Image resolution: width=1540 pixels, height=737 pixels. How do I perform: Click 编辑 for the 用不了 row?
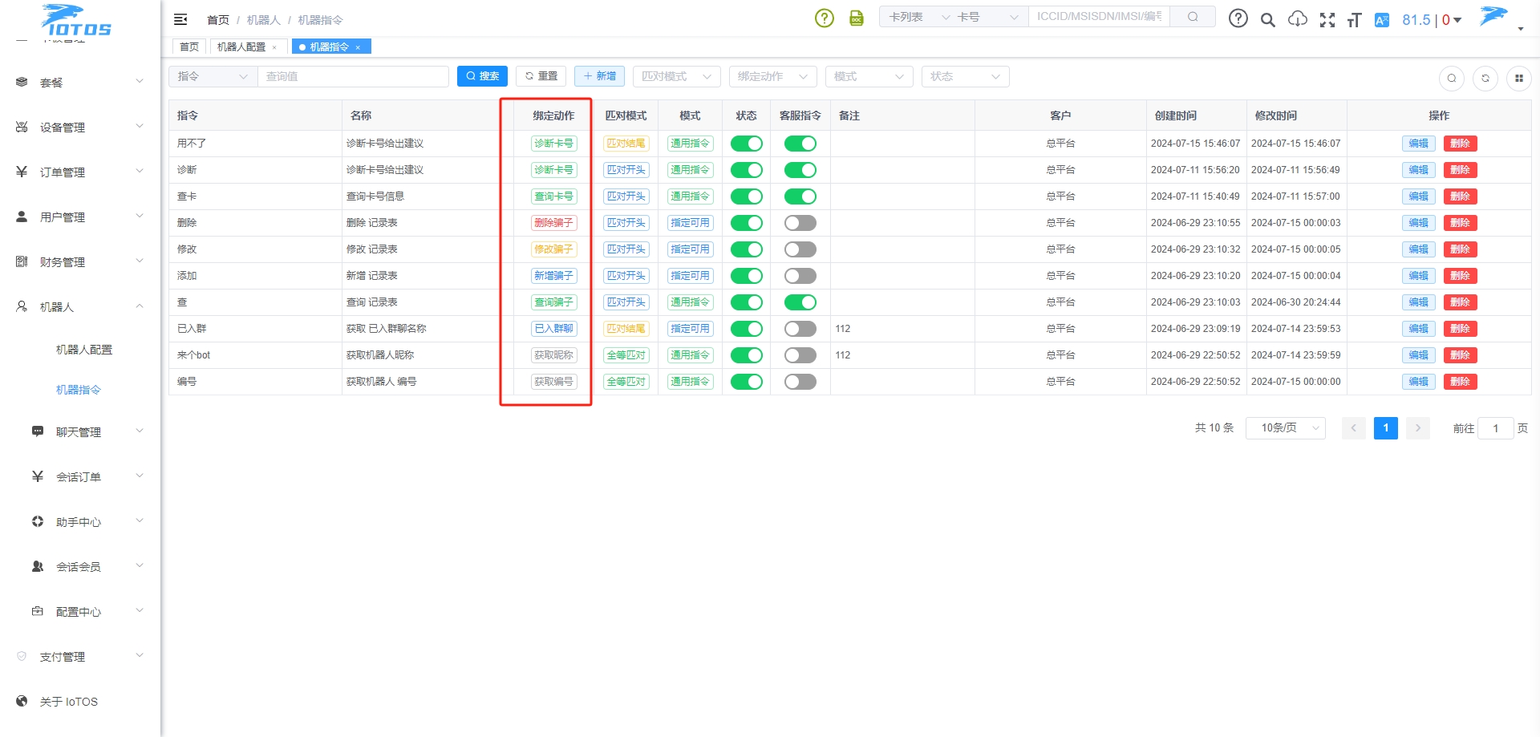1419,144
